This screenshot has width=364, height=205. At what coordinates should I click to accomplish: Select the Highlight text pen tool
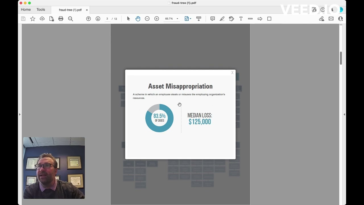point(222,19)
